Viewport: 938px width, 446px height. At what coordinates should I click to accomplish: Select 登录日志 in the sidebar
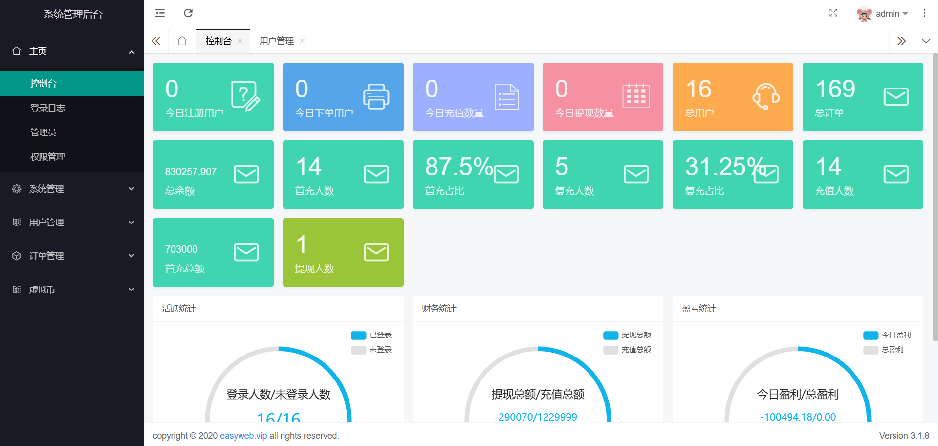47,108
